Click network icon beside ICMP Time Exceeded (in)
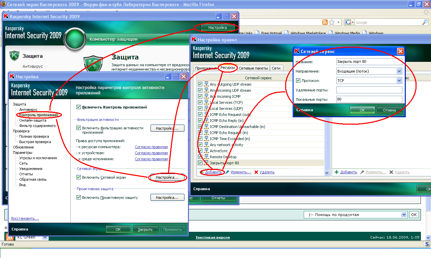Viewport: 431px width, 258px height. [x=206, y=139]
